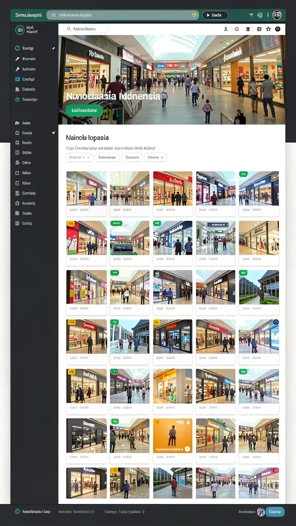Click the play icon on the orange card
Screen dimensions: 296x526
click(187, 449)
